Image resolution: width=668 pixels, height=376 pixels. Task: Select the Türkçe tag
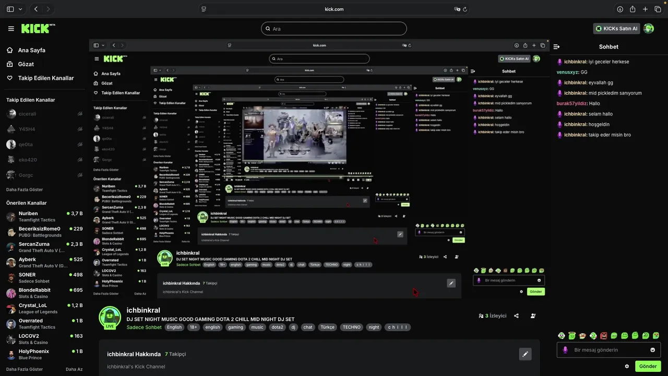point(327,327)
